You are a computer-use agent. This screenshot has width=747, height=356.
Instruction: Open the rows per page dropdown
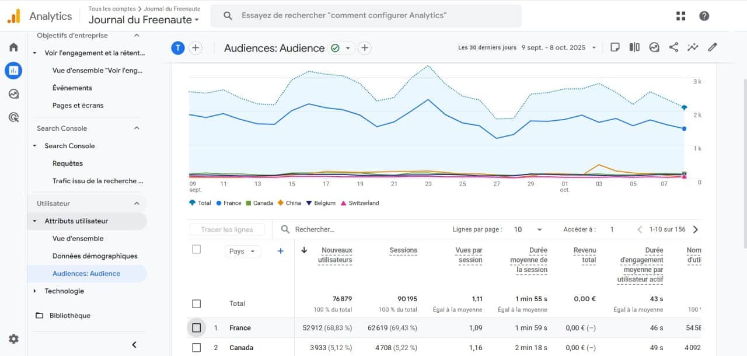pyautogui.click(x=528, y=229)
